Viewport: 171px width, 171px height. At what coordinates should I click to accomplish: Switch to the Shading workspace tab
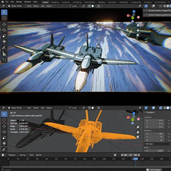coord(101,2)
